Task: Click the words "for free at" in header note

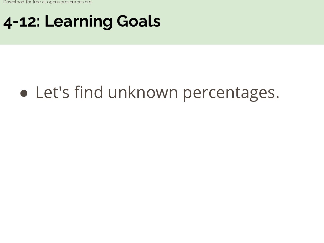Action: [36, 2]
